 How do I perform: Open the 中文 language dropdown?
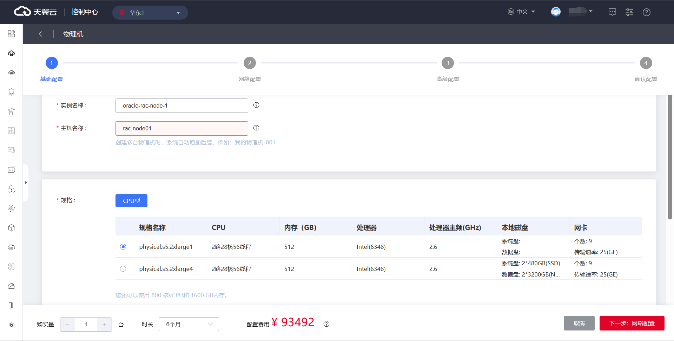(522, 12)
